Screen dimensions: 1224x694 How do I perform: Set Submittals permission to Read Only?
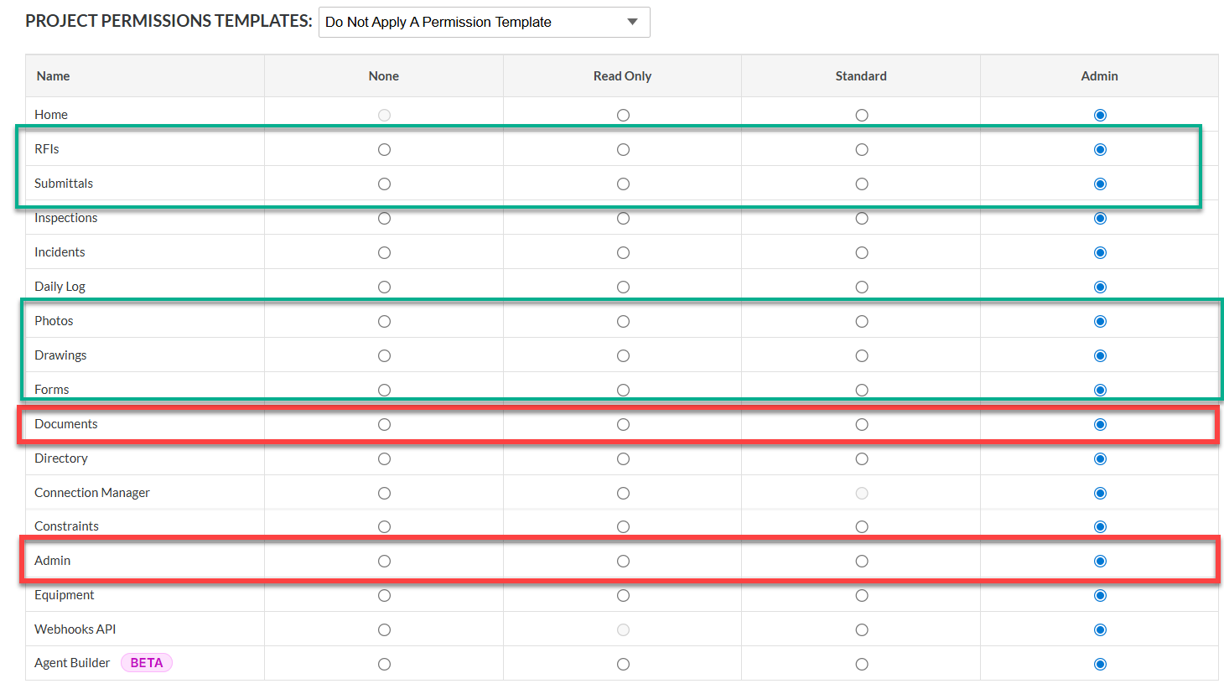[623, 184]
